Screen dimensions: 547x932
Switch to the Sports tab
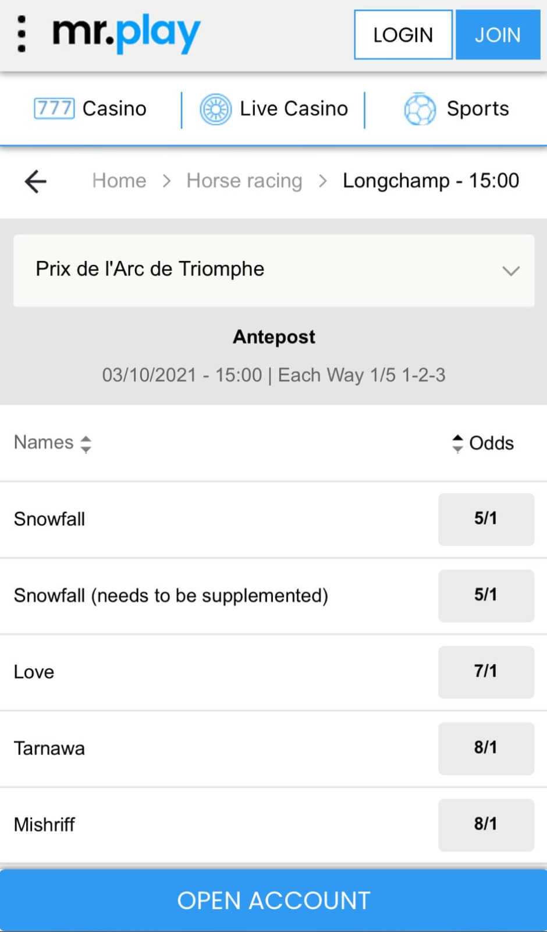(477, 109)
